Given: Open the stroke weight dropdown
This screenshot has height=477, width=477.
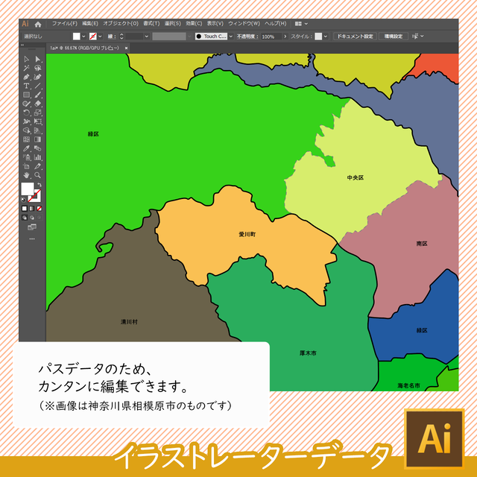Looking at the screenshot, I should [x=147, y=37].
